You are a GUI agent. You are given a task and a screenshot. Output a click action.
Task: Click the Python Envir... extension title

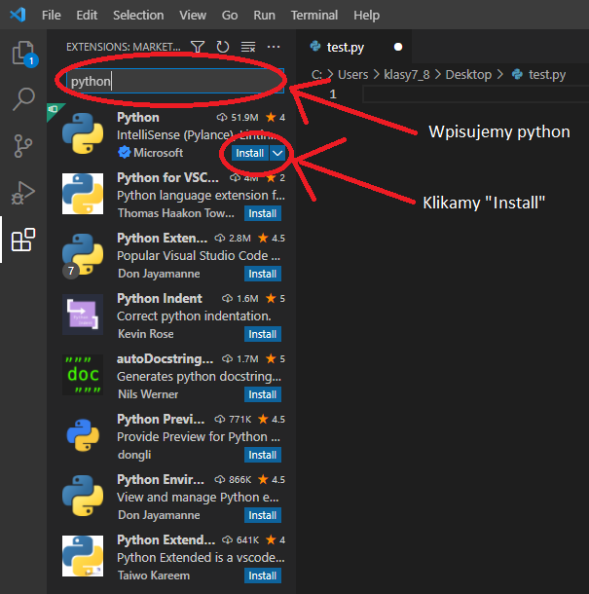point(161,480)
